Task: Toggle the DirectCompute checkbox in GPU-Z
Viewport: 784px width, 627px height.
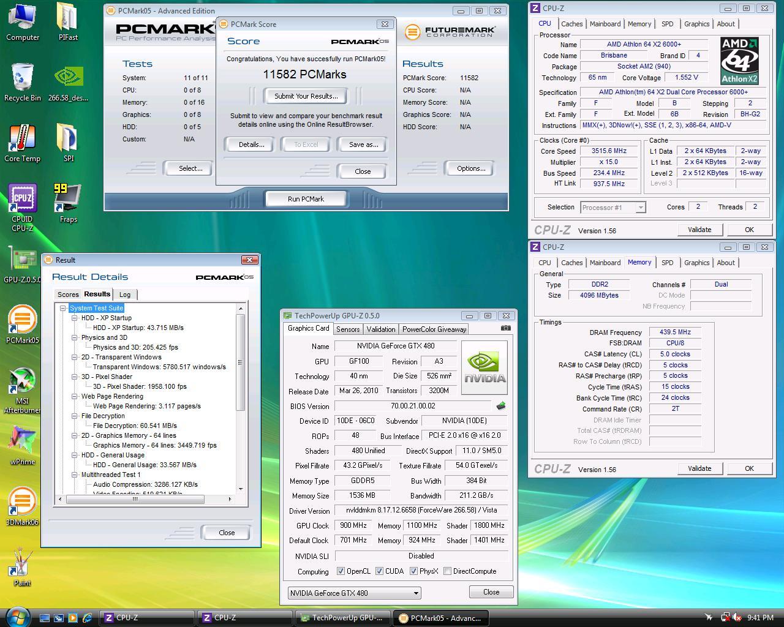Action: (447, 571)
